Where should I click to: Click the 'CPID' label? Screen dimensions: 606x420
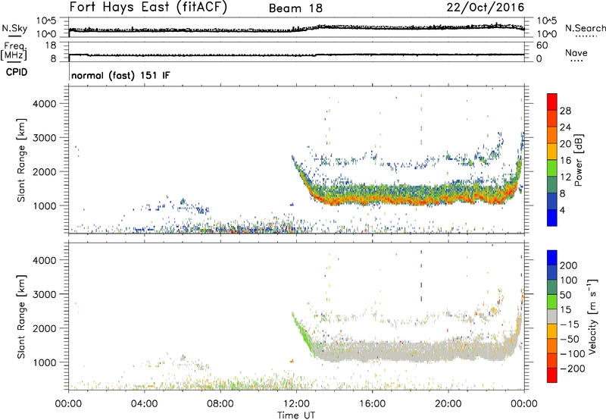pos(17,72)
